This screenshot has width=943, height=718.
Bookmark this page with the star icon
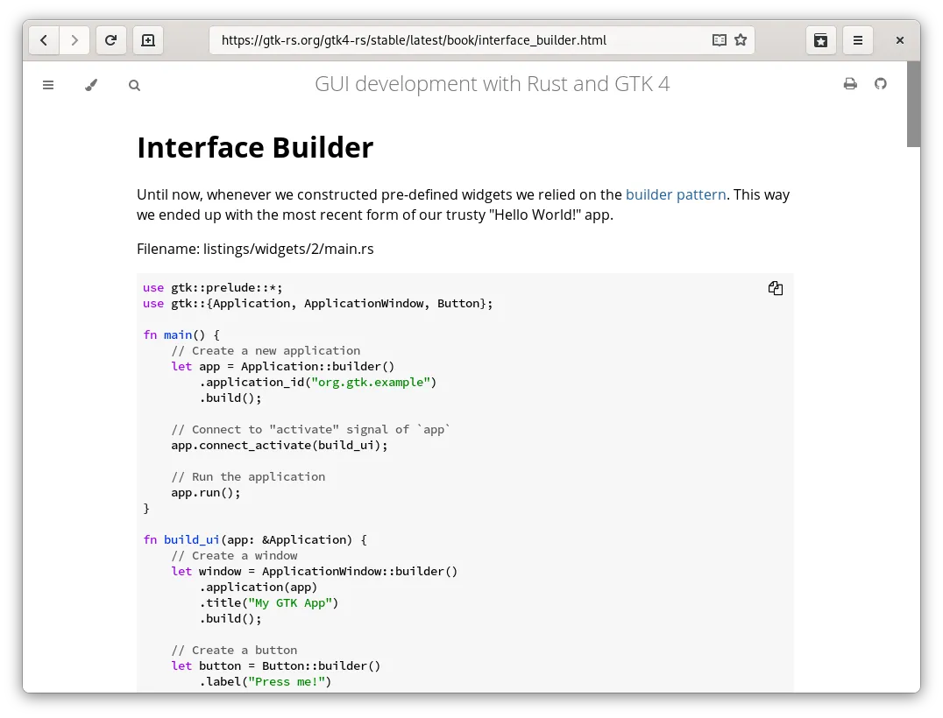tap(741, 40)
